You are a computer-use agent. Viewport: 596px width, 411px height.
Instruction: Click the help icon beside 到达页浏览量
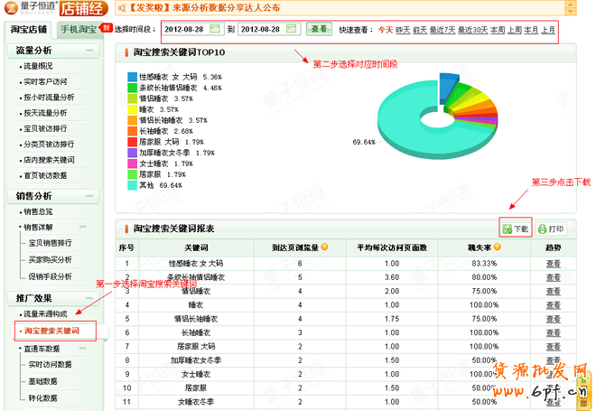[324, 247]
